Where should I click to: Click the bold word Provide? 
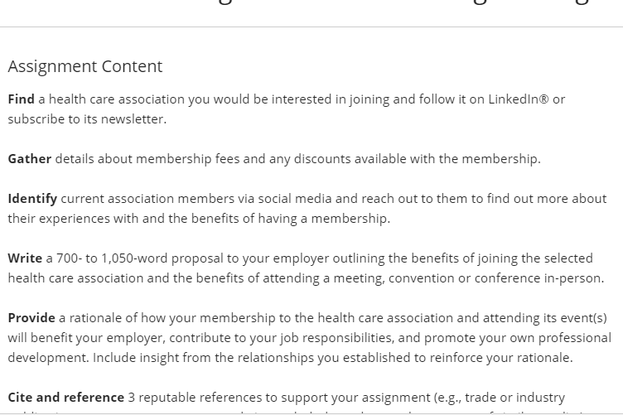[x=31, y=318]
